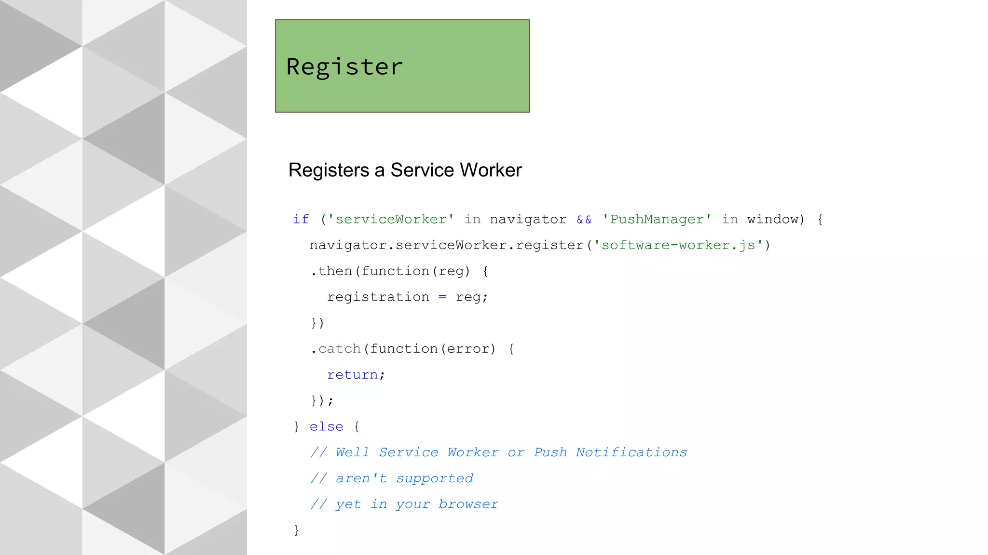Click the line "registration = reg;"
The width and height of the screenshot is (988, 555).
click(408, 297)
